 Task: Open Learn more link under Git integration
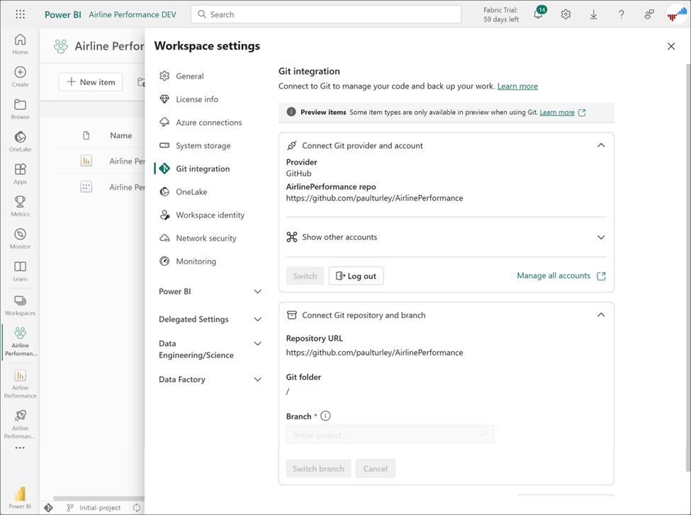[517, 86]
